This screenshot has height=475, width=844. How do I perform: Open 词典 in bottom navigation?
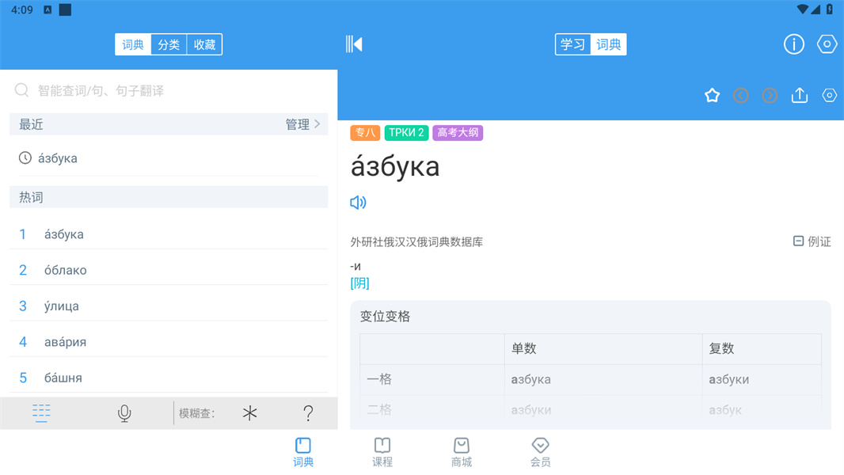point(303,452)
